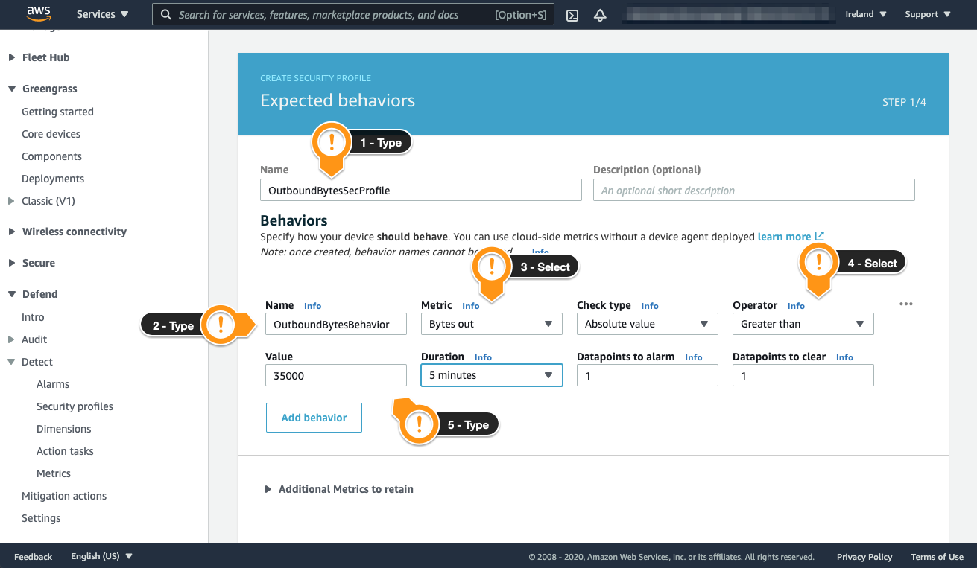
Task: Click Info next to Datapoints to clear
Action: (x=844, y=357)
